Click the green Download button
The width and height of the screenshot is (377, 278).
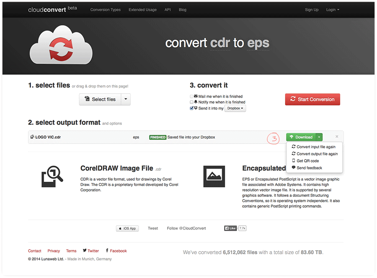301,137
